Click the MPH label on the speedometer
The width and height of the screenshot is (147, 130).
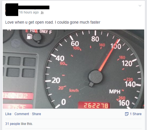115,92
